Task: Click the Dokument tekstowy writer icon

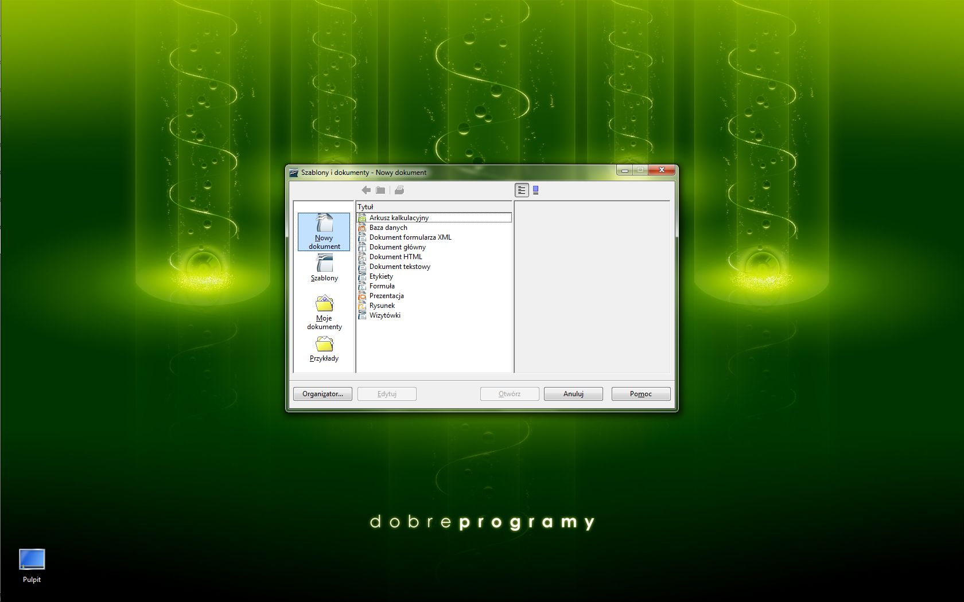Action: point(362,267)
